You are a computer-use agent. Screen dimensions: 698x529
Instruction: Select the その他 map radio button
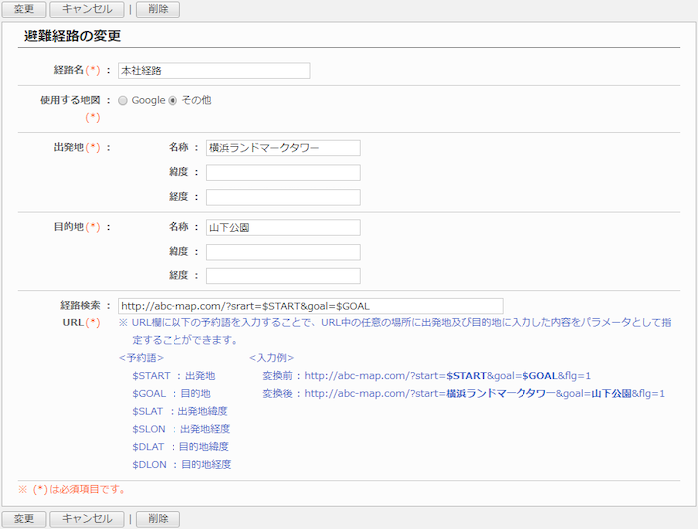pos(173,101)
